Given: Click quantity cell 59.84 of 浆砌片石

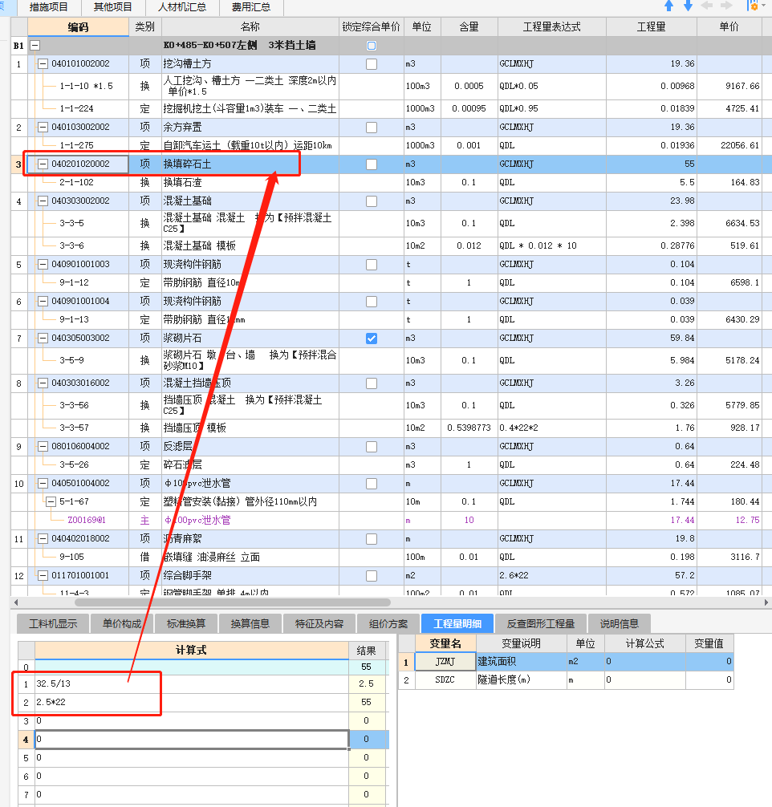Looking at the screenshot, I should [x=652, y=339].
